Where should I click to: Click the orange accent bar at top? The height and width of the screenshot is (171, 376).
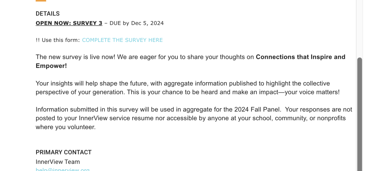pyautogui.click(x=41, y=1)
